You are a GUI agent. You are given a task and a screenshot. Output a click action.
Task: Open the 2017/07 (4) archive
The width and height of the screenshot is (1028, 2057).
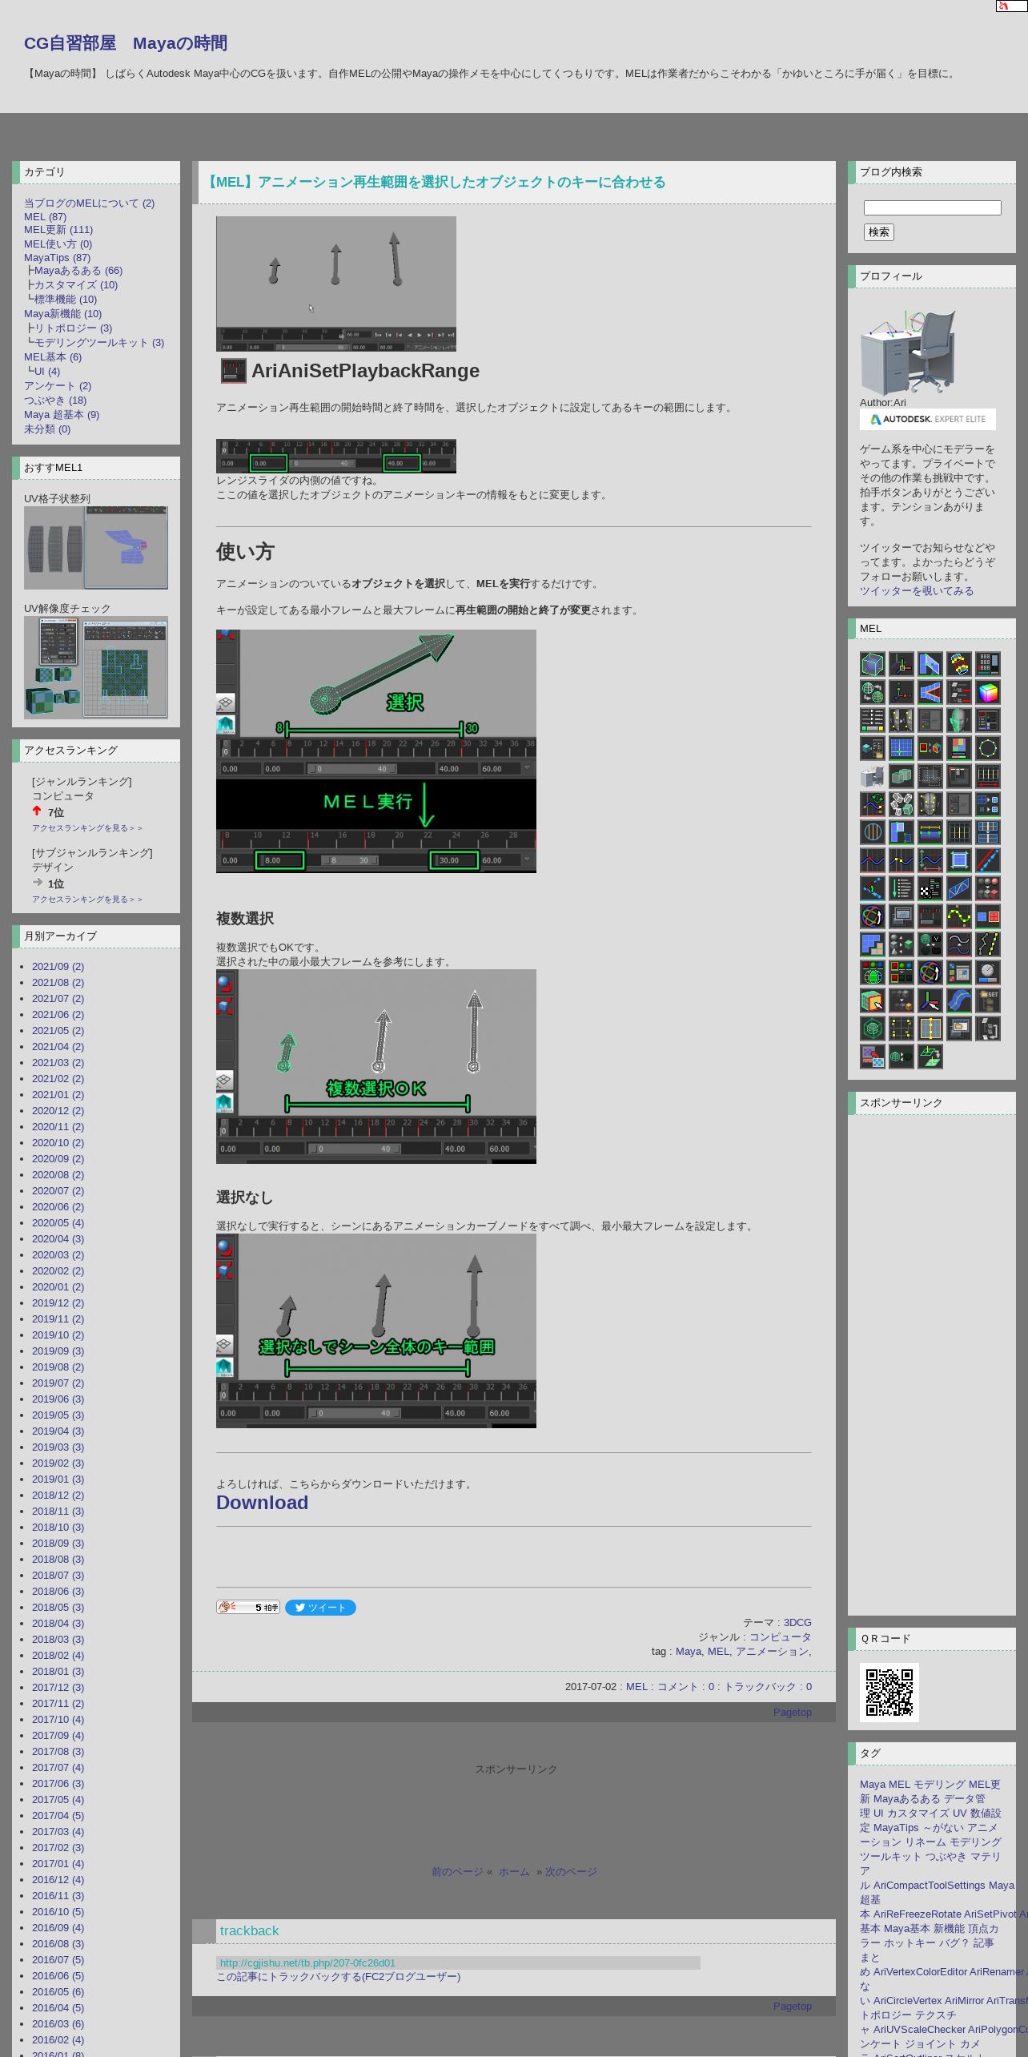coord(58,1768)
